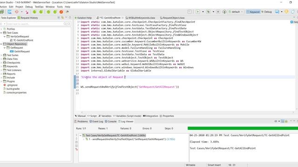
Task: Click the red icon at bottom of log sidebar
Action: (76, 149)
